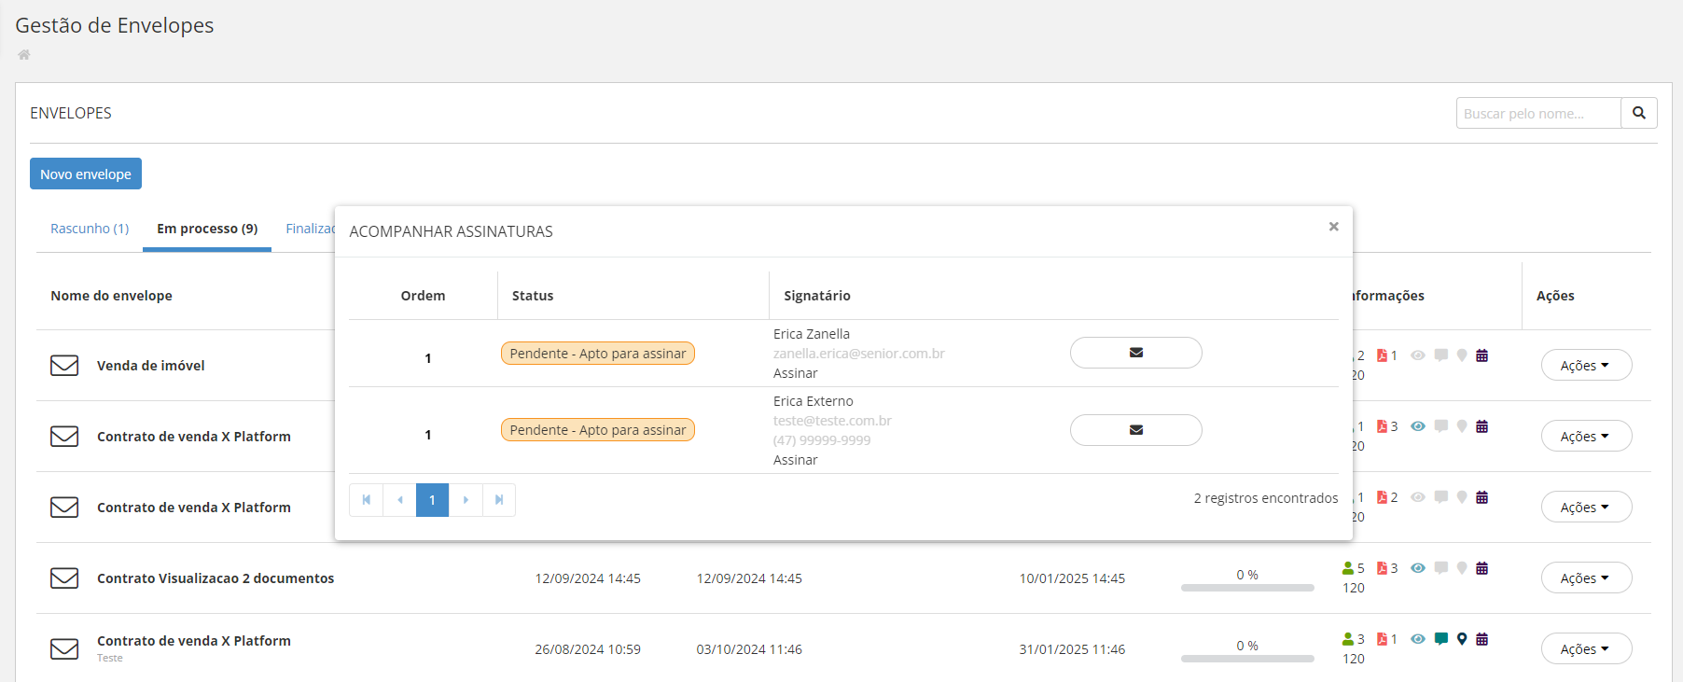Image resolution: width=1683 pixels, height=682 pixels.
Task: Toggle the eye icon in Contrato Visualizacao row
Action: (1418, 568)
